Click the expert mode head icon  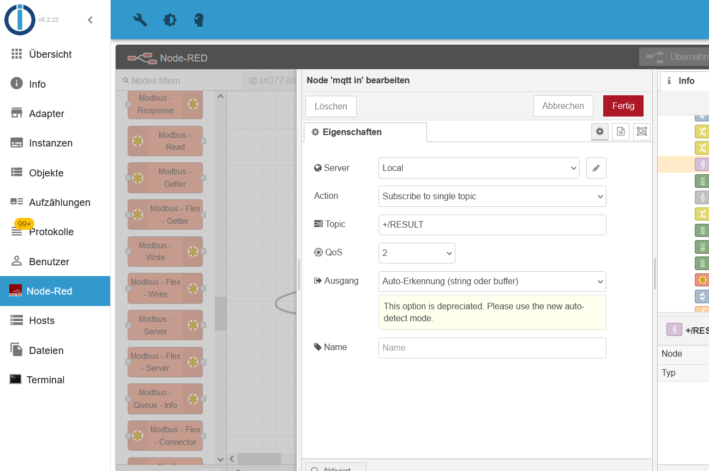199,20
